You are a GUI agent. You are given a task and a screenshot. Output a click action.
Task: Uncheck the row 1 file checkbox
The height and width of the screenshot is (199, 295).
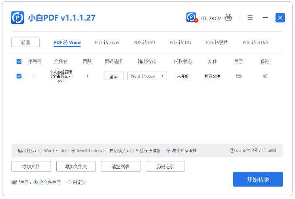pos(19,76)
